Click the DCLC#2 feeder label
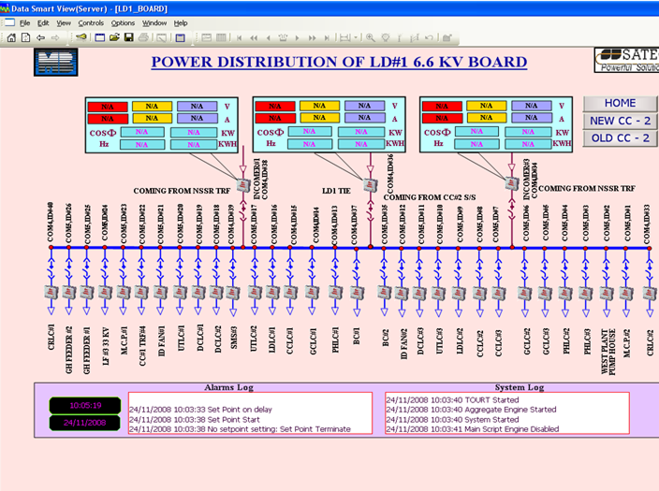This screenshot has width=659, height=491. 217,339
